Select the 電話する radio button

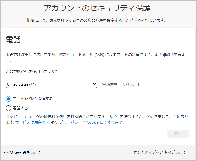coord(8,108)
